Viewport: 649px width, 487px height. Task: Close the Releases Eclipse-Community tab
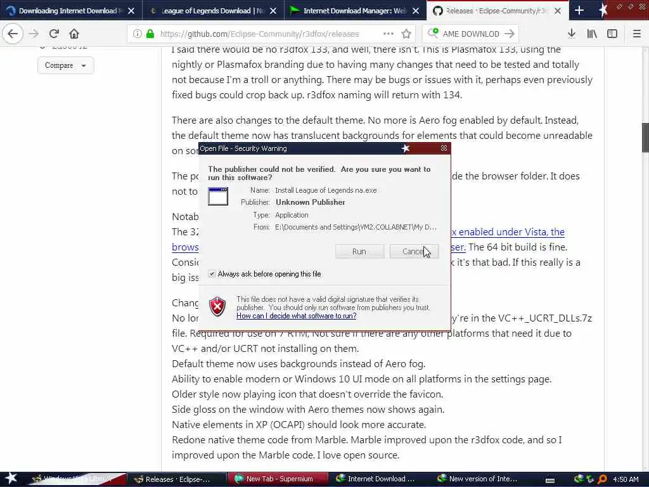coord(558,11)
